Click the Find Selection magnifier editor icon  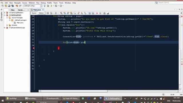[61, 13]
